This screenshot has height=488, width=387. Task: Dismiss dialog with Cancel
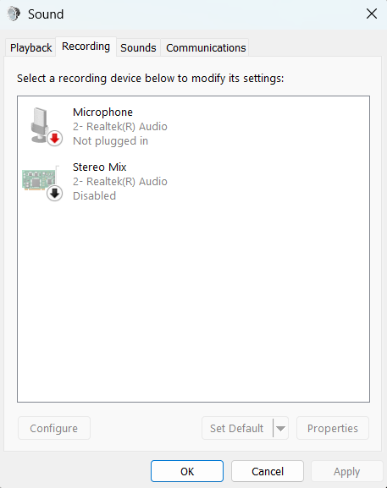click(268, 471)
